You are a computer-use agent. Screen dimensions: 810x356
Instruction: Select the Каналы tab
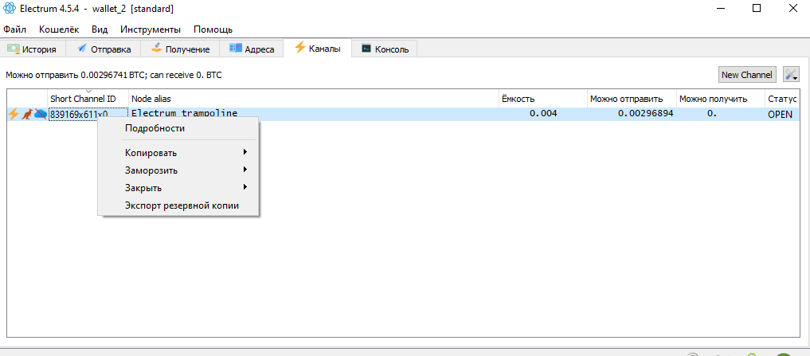[x=319, y=48]
